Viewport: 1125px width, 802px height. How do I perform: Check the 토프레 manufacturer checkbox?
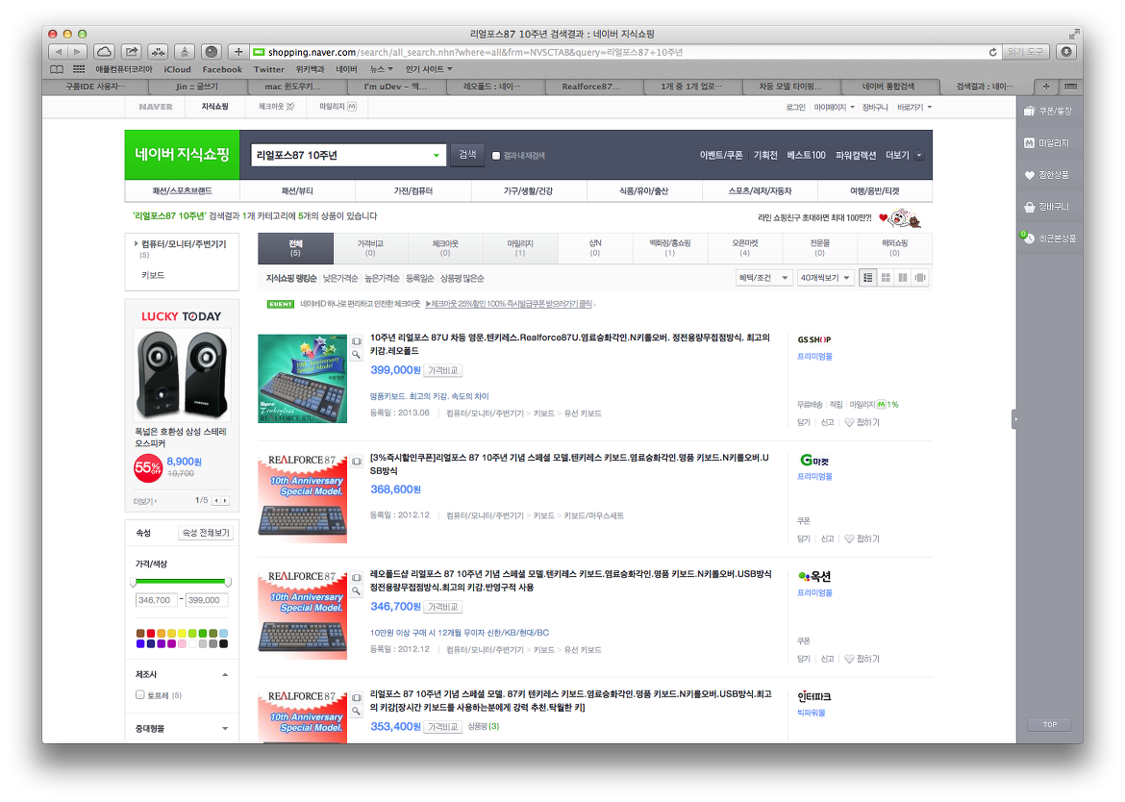point(140,694)
